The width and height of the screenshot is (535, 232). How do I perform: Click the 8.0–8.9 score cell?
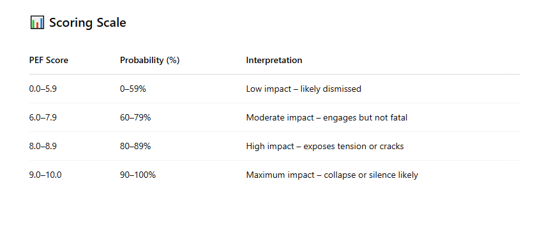[x=43, y=146]
